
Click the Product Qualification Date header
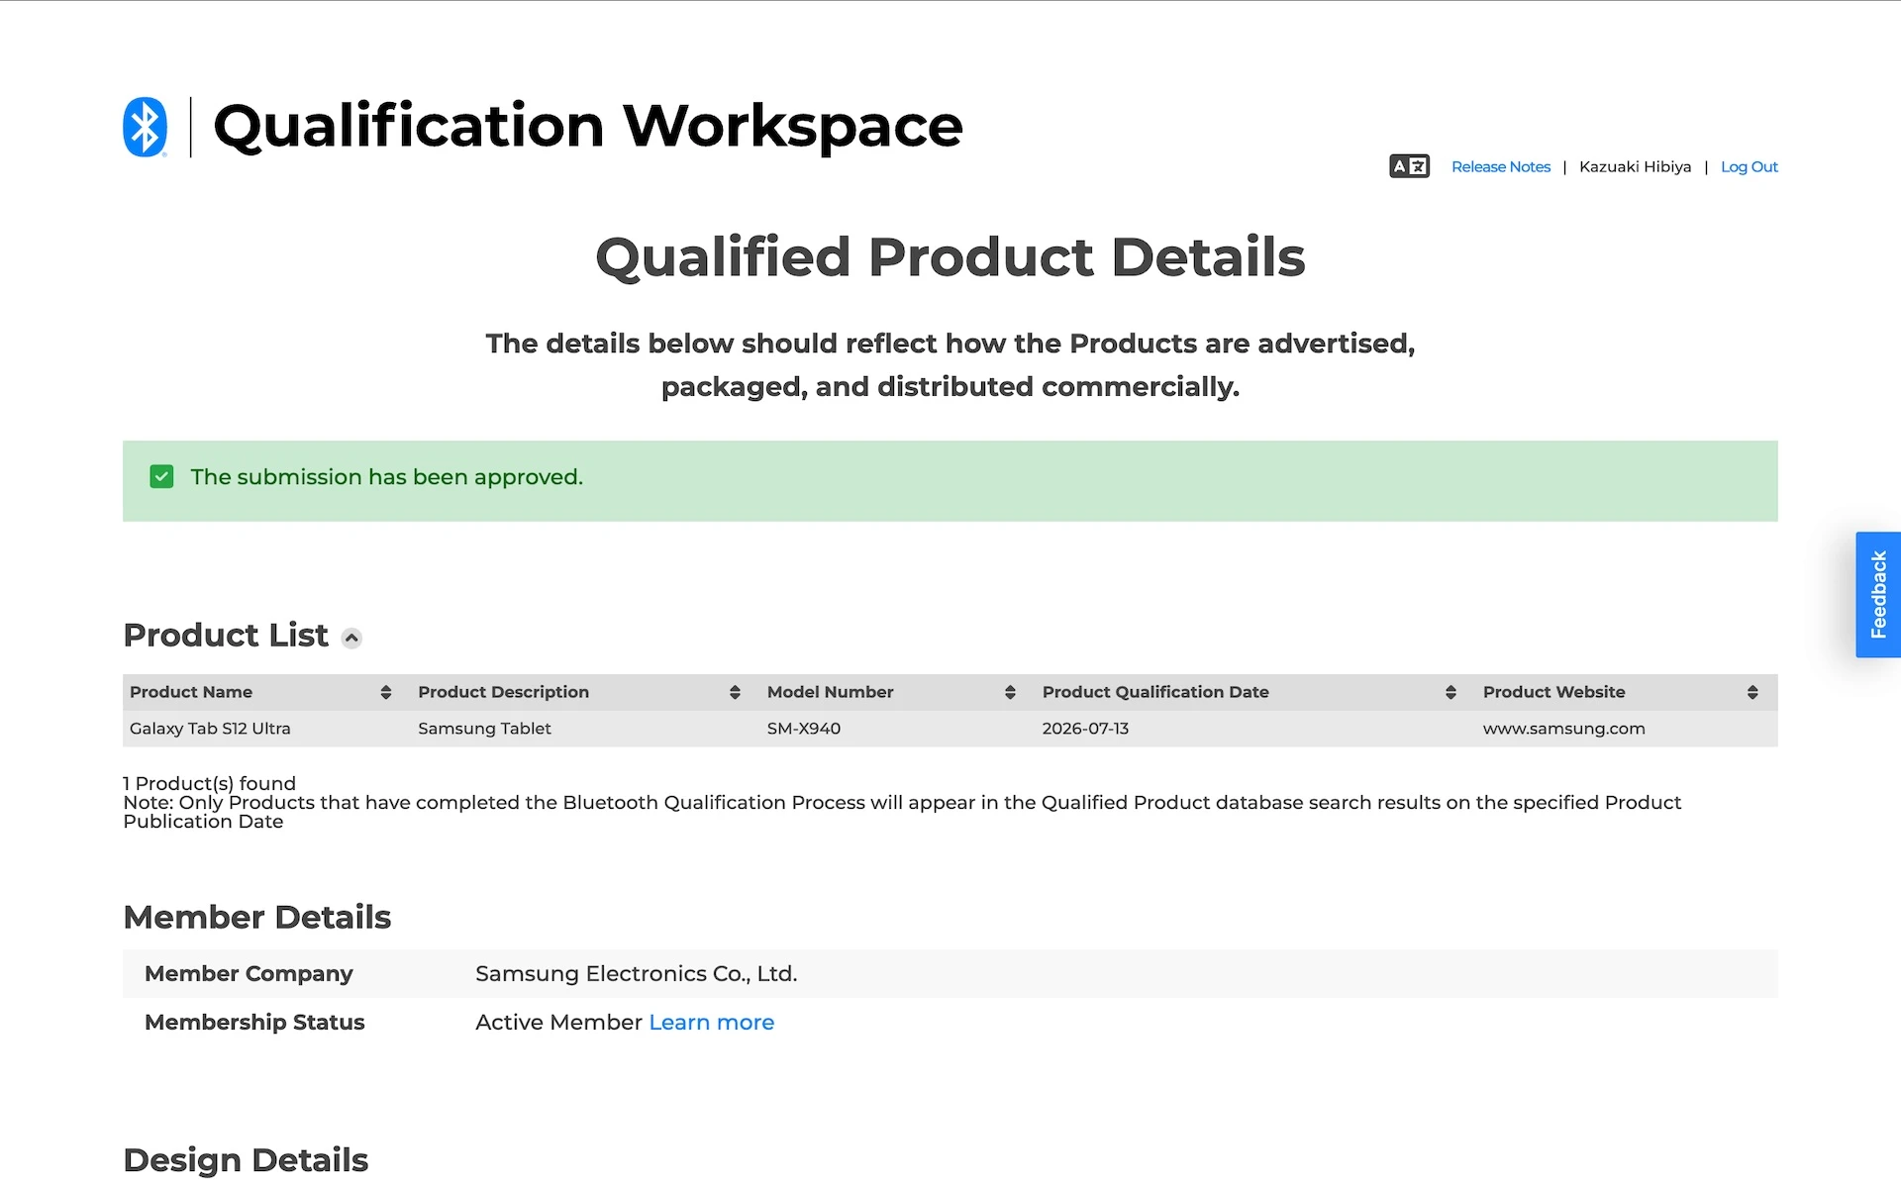tap(1155, 693)
